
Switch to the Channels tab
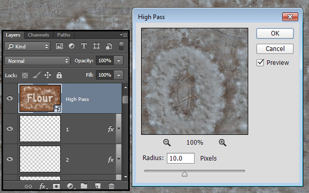[39, 35]
